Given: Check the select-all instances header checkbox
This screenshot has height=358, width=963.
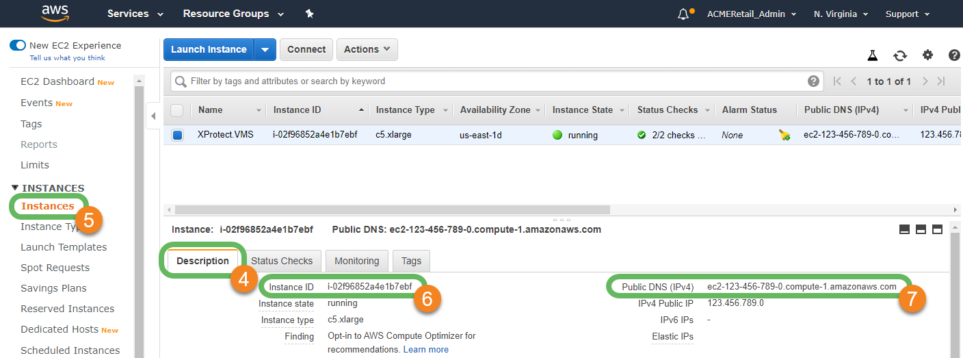Looking at the screenshot, I should [x=177, y=110].
